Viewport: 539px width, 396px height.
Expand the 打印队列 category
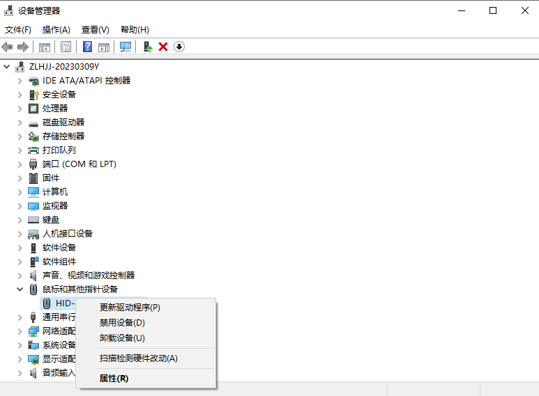20,150
